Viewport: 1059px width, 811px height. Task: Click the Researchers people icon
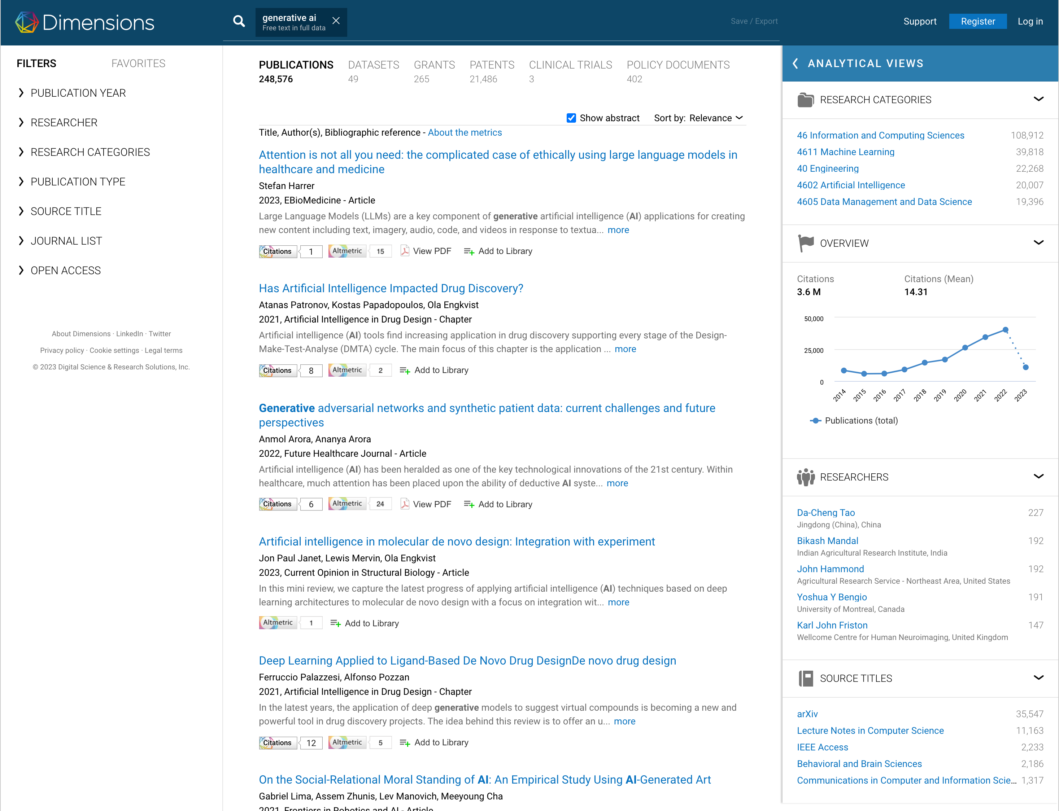pyautogui.click(x=806, y=477)
